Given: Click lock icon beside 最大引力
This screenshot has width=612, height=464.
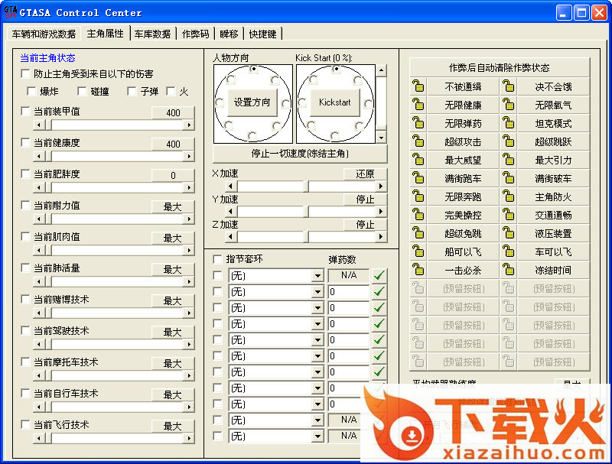Looking at the screenshot, I should 509,160.
